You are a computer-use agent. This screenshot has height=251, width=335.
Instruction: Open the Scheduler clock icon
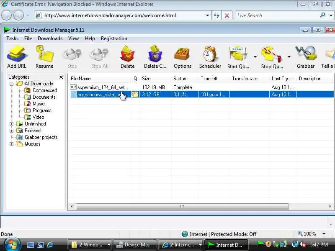tap(210, 57)
